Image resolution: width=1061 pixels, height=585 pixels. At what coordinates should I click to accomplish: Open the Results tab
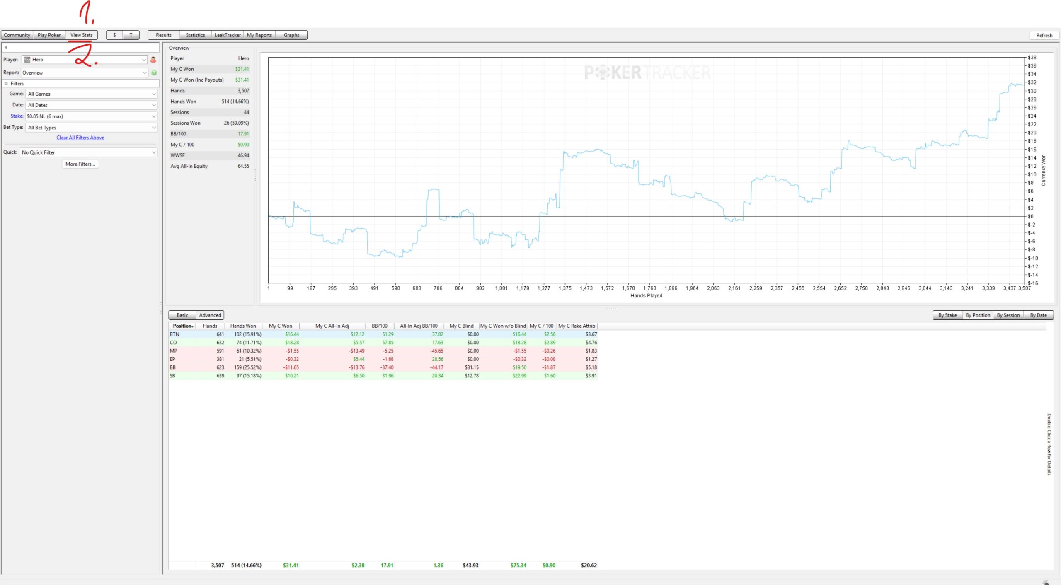click(x=164, y=35)
